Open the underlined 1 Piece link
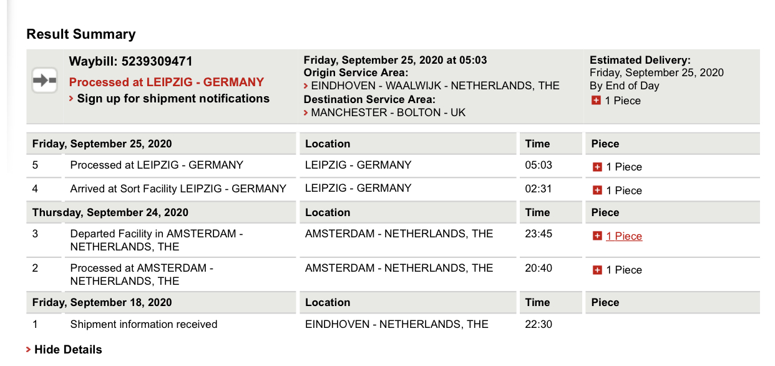Image resolution: width=775 pixels, height=366 pixels. (624, 236)
